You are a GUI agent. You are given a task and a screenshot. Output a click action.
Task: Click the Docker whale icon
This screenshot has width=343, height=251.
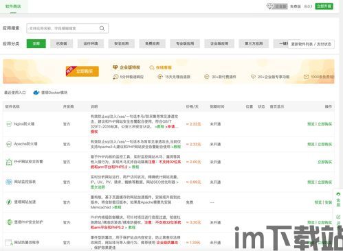tap(36, 93)
